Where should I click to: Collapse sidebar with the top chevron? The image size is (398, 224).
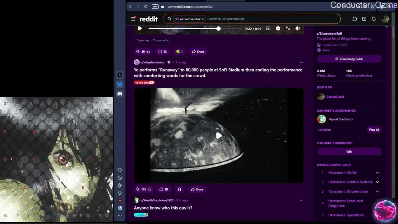386,27
